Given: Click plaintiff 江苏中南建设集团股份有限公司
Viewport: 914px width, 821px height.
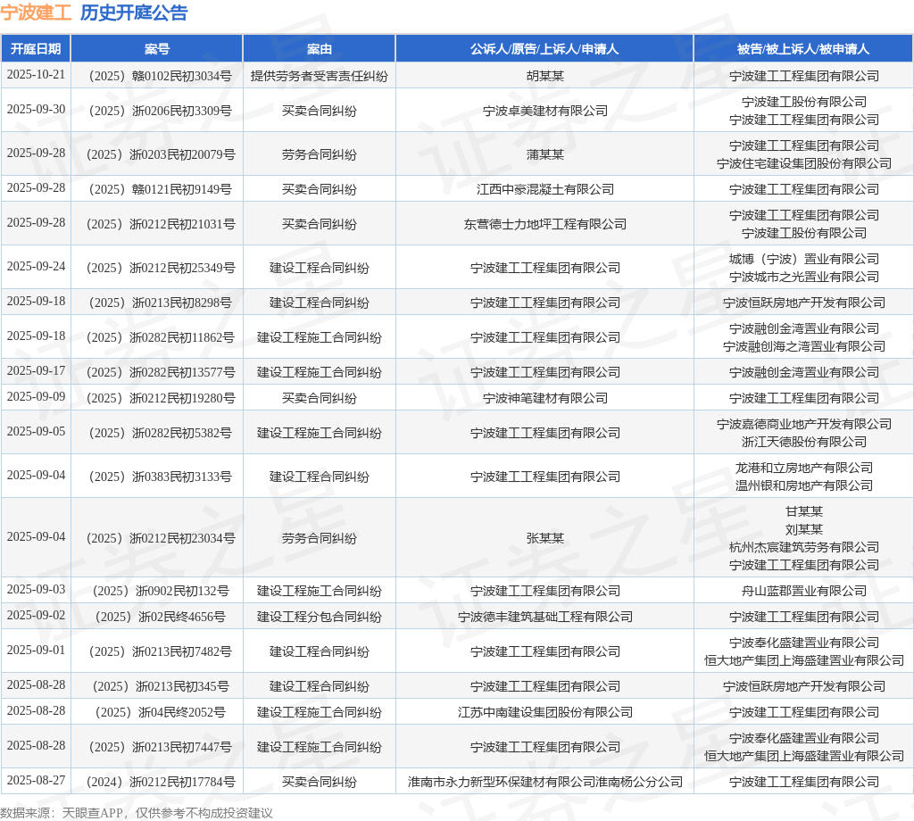Looking at the screenshot, I should click(x=545, y=712).
